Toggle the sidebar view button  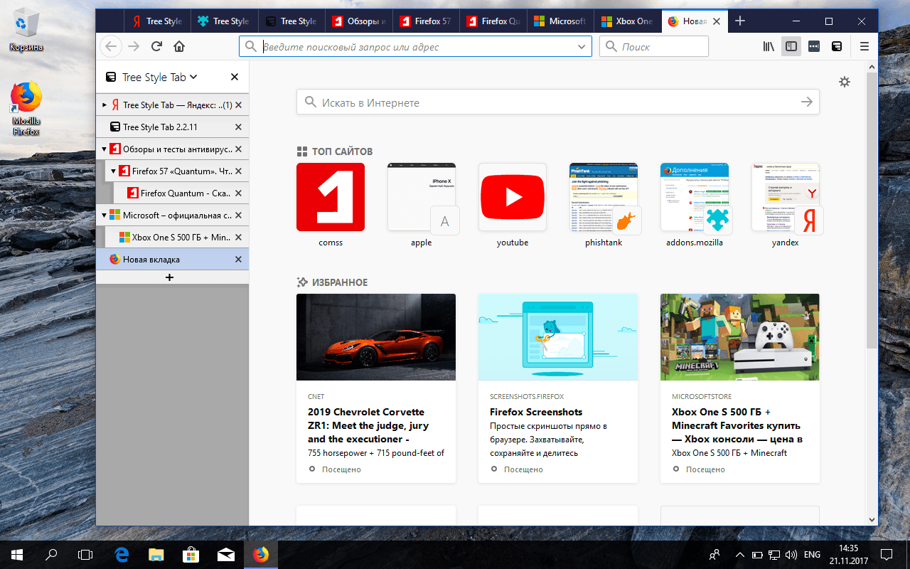click(791, 46)
